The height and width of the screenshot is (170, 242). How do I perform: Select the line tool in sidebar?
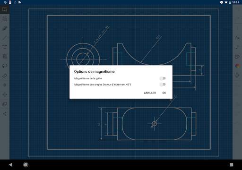(x=5, y=38)
